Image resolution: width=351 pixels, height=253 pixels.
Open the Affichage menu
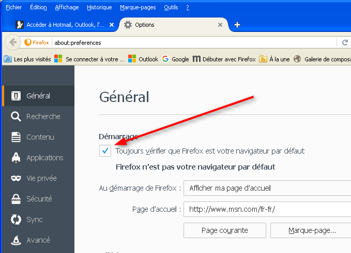[x=67, y=7]
